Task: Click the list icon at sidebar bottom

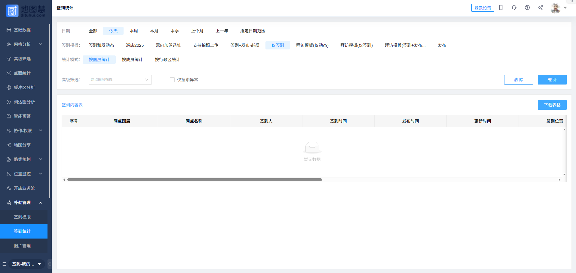Action: tap(4, 264)
